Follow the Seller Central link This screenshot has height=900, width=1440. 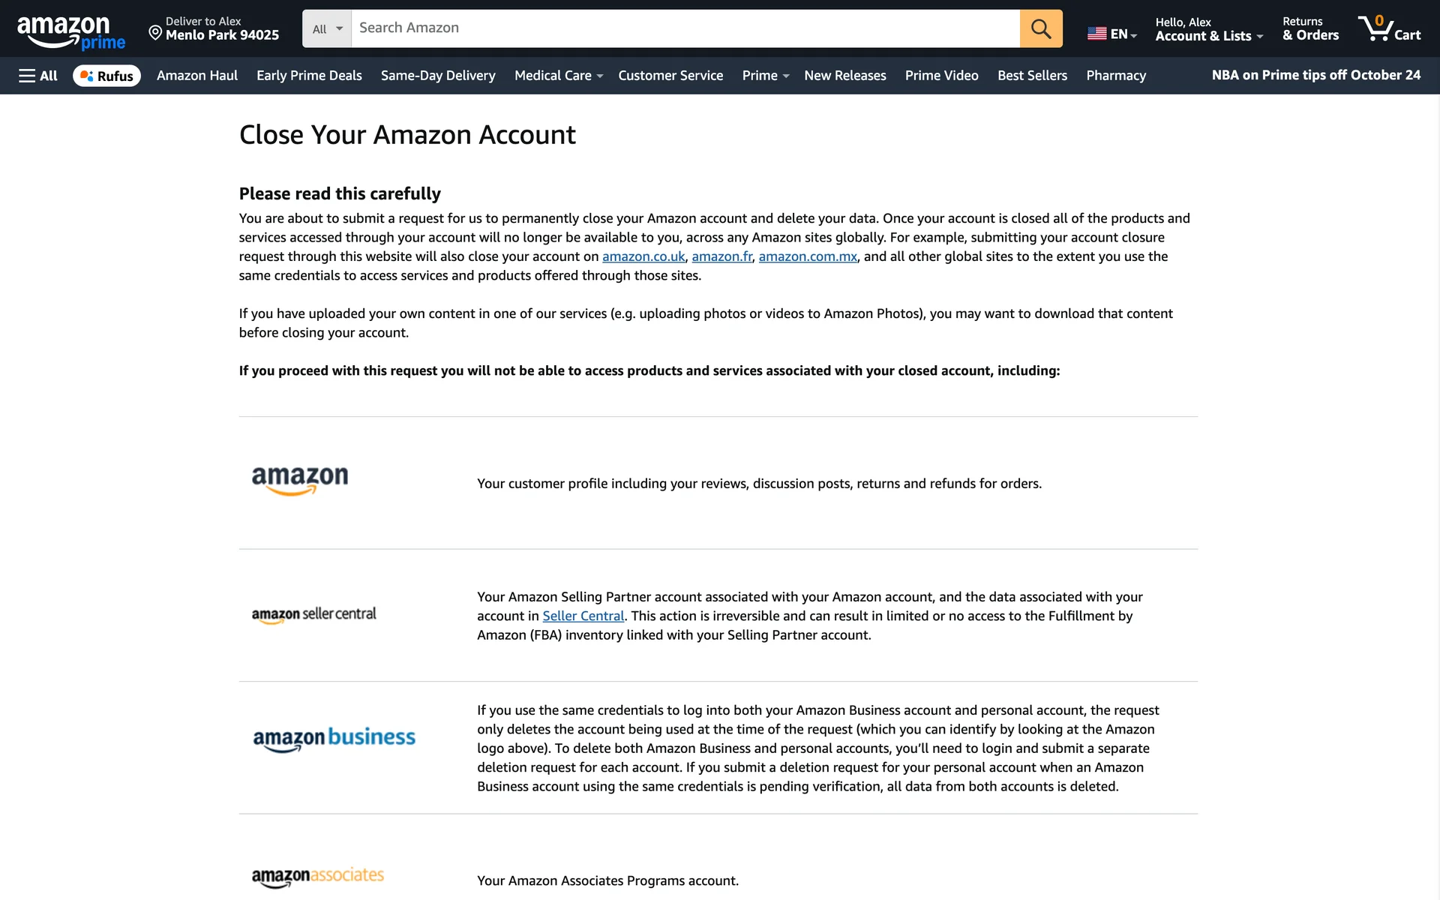click(583, 616)
